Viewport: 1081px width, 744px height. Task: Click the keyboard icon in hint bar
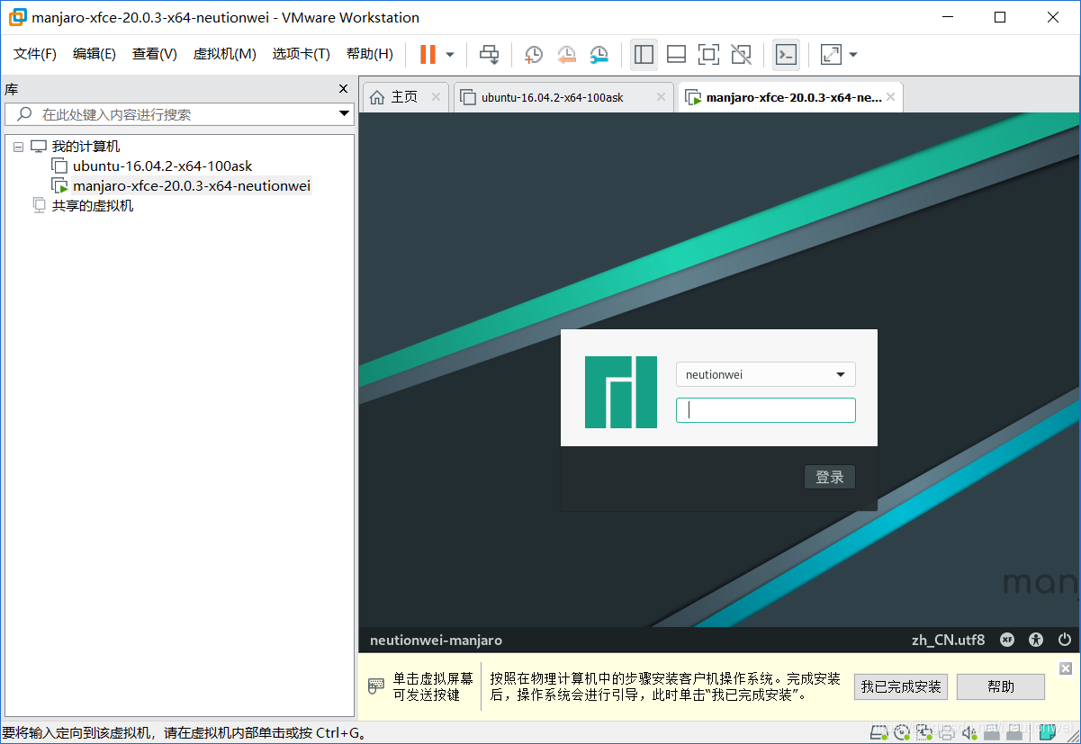(x=376, y=686)
